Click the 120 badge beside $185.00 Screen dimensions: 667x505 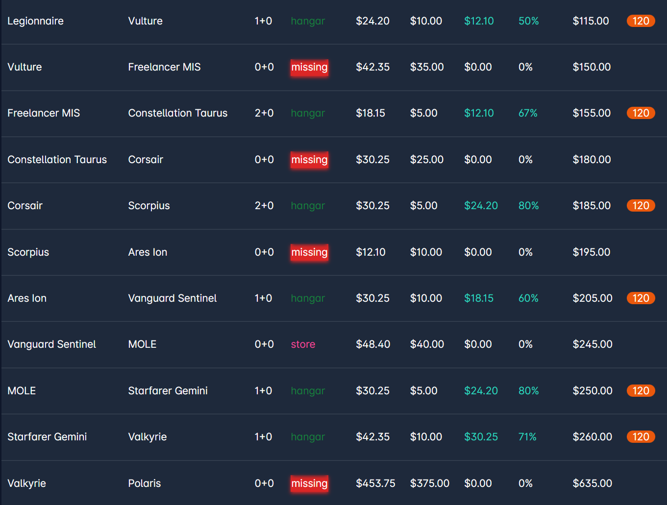pyautogui.click(x=641, y=206)
